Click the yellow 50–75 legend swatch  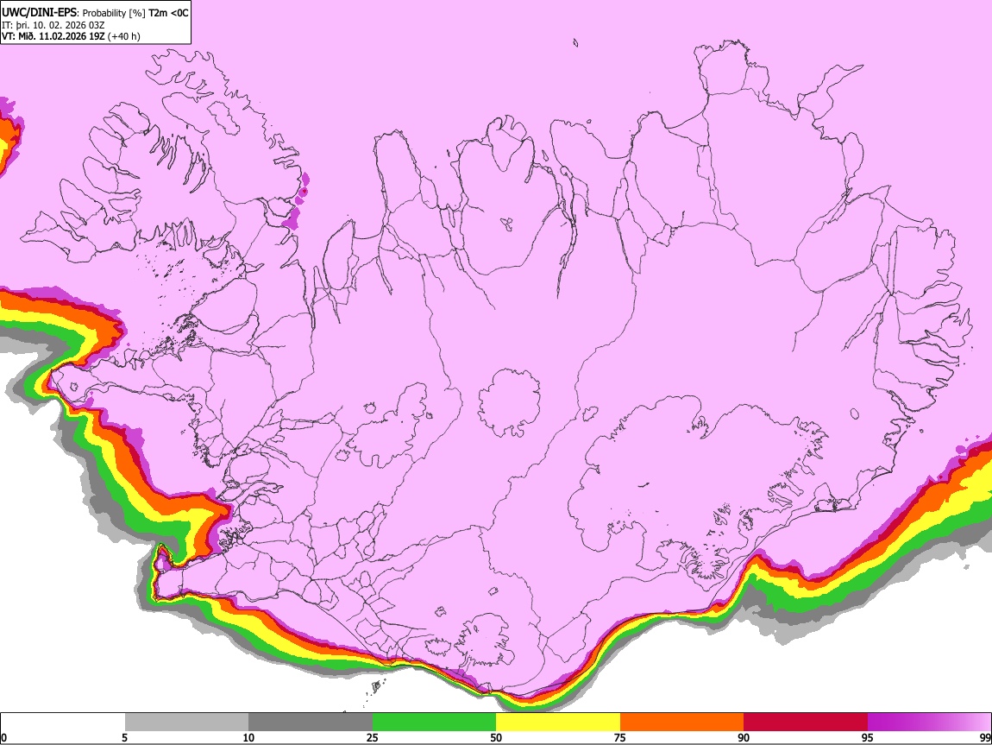tap(558, 722)
